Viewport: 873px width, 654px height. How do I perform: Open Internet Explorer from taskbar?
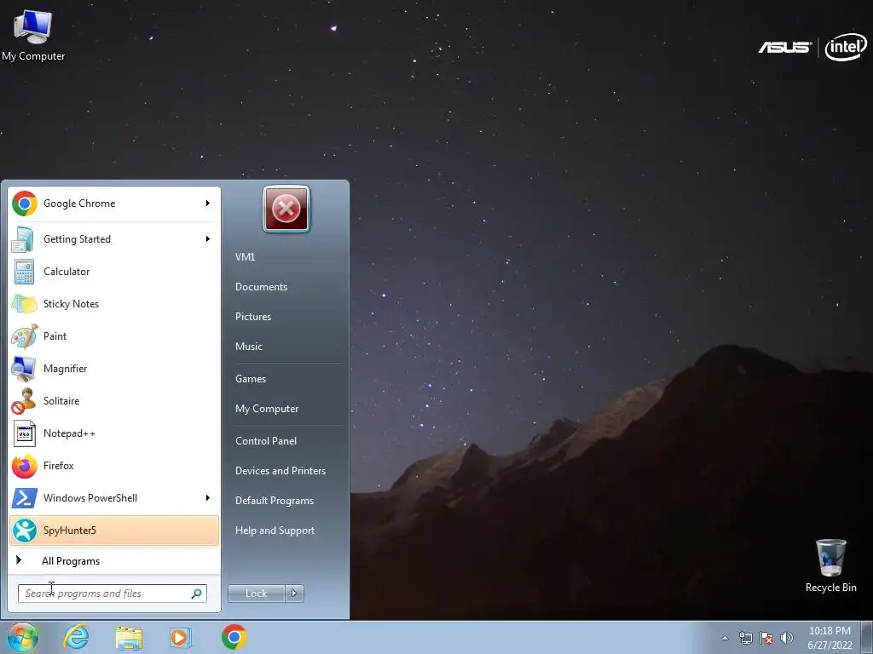pos(76,637)
